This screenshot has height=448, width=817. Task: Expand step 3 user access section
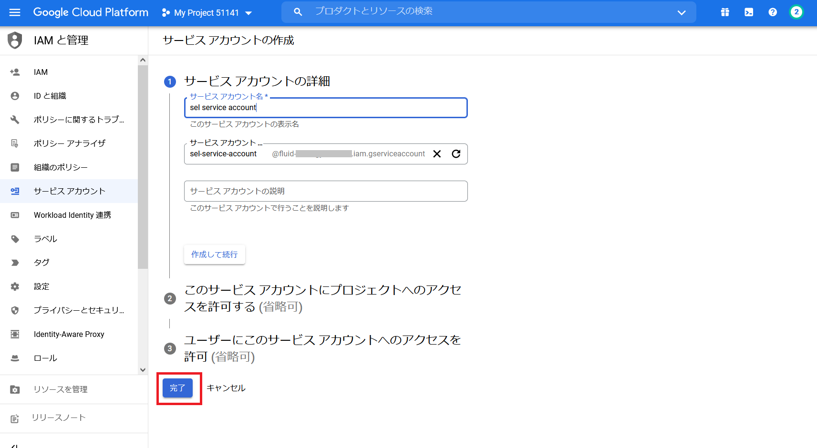coord(322,348)
